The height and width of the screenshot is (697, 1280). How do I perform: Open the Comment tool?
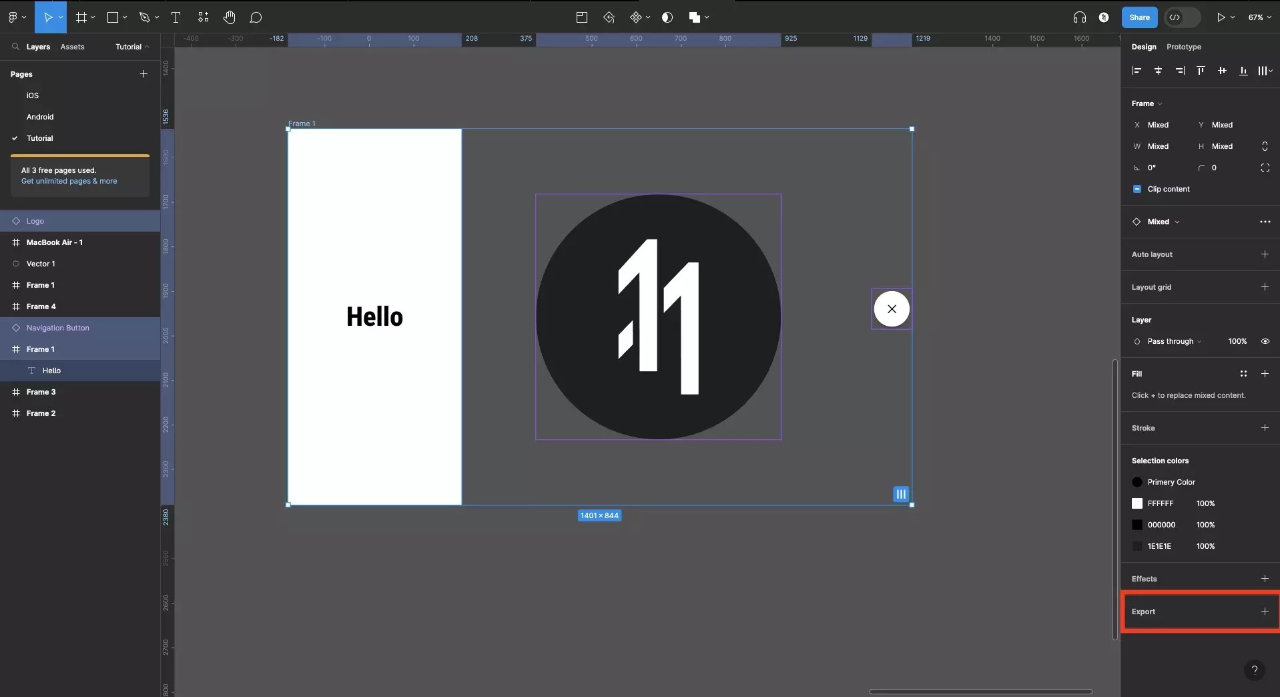256,17
